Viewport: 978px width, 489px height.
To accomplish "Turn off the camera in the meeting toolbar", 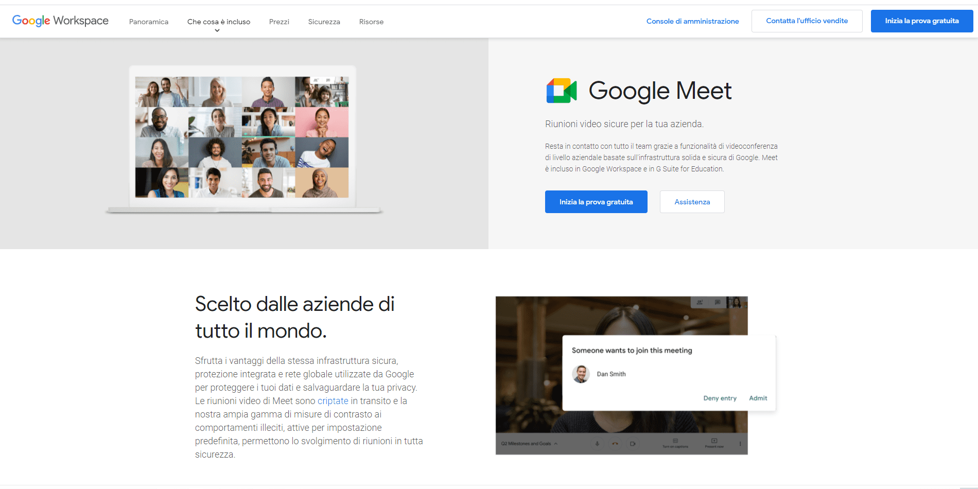I will pos(632,443).
